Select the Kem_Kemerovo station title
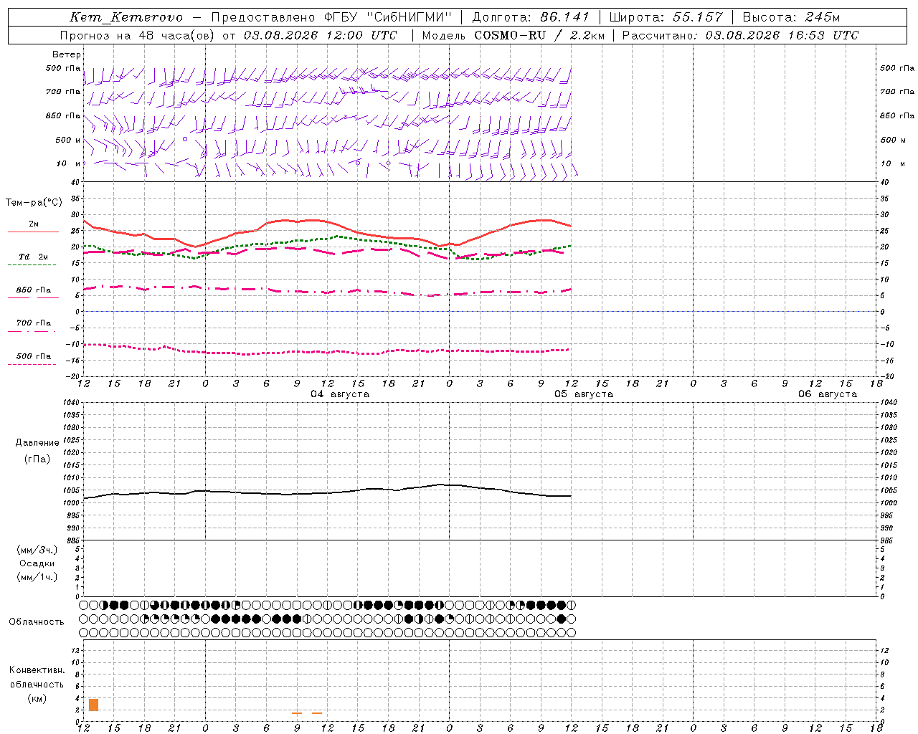Screen dimensions: 918x734 [x=126, y=17]
